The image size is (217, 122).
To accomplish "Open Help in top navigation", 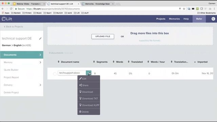I will [x=186, y=19].
